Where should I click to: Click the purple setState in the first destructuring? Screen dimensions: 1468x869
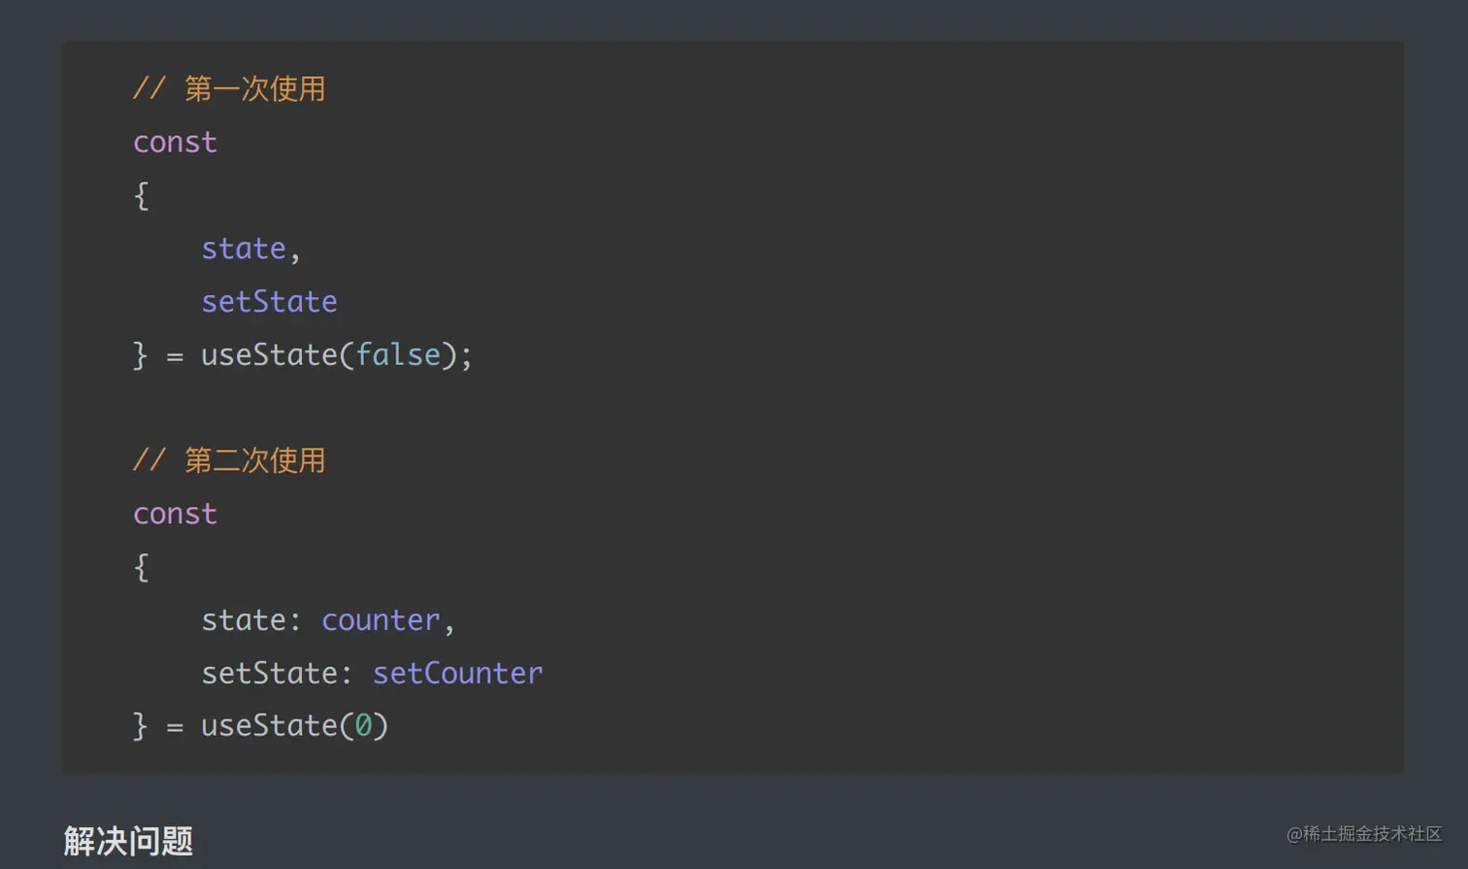pos(269,302)
